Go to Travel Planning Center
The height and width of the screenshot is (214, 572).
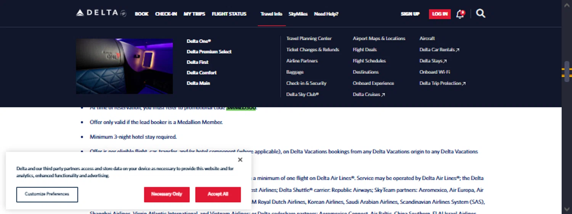pos(309,38)
